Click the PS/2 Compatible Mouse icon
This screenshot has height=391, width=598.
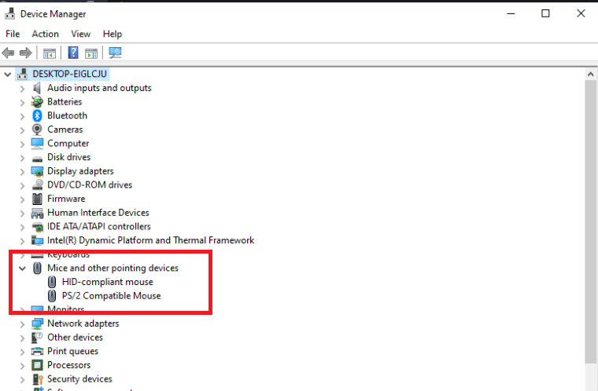52,296
